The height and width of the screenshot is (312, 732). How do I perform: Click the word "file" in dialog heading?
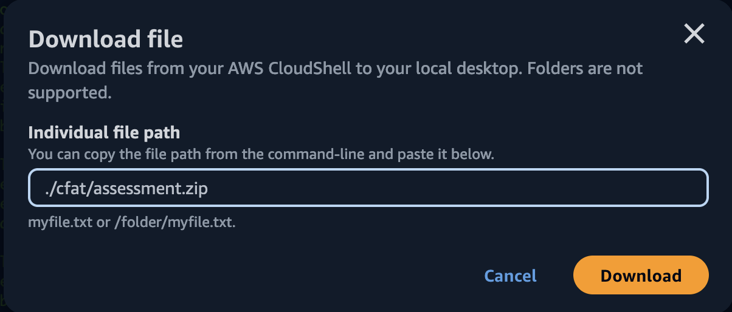(161, 39)
